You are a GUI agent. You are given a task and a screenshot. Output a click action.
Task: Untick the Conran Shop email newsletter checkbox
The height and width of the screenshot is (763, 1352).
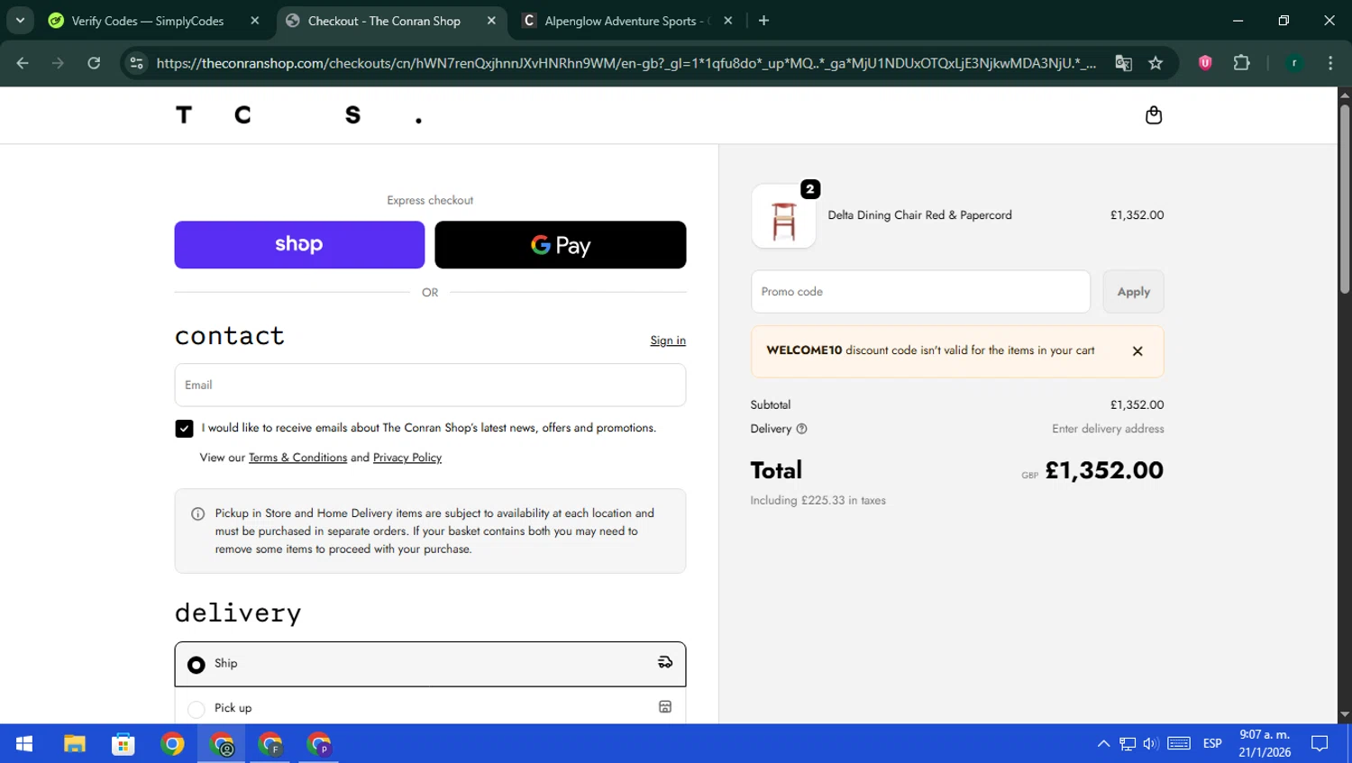coord(184,429)
